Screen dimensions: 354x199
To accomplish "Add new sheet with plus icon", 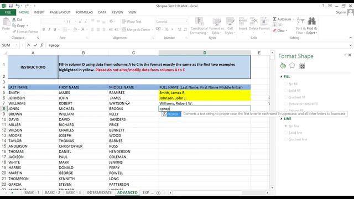I will click(159, 193).
